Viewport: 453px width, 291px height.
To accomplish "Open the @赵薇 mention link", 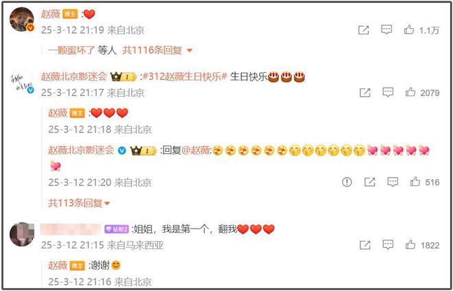I will 196,150.
